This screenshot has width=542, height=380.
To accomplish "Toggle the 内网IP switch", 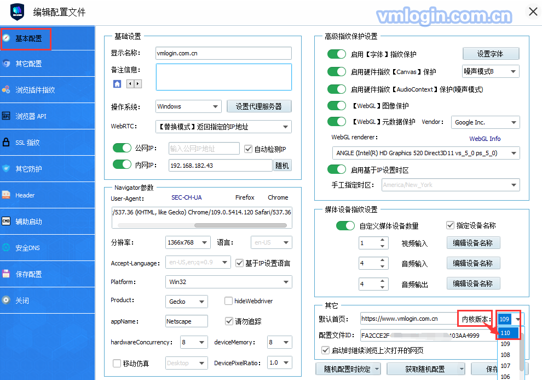I will tap(122, 164).
